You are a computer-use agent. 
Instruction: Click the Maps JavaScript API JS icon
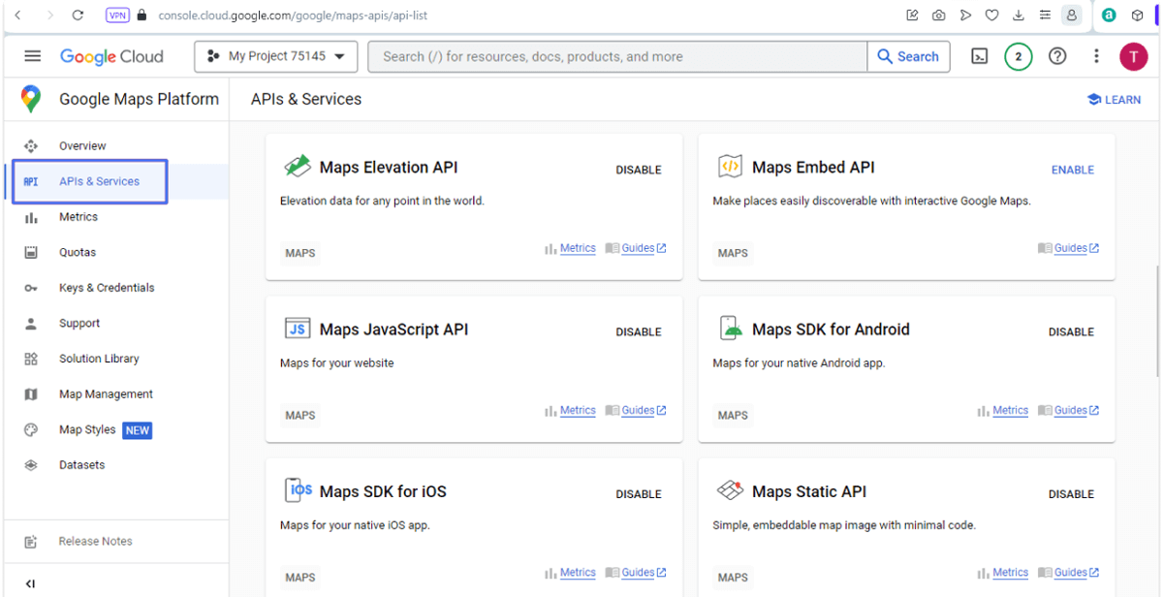(x=298, y=329)
